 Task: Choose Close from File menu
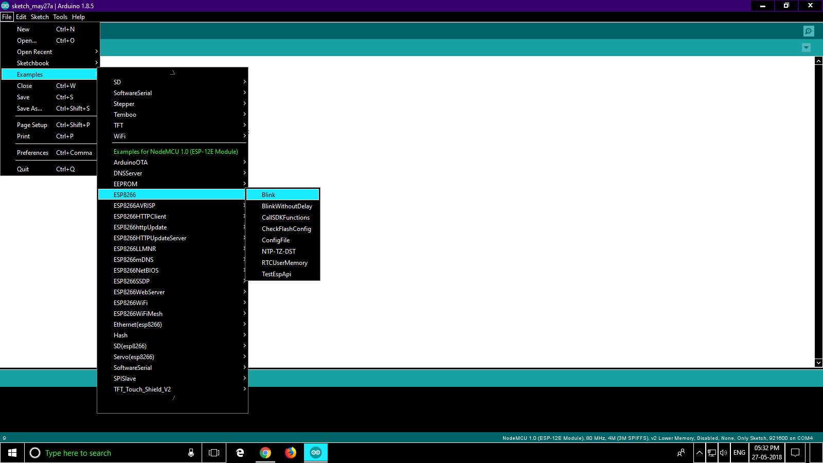(49, 86)
